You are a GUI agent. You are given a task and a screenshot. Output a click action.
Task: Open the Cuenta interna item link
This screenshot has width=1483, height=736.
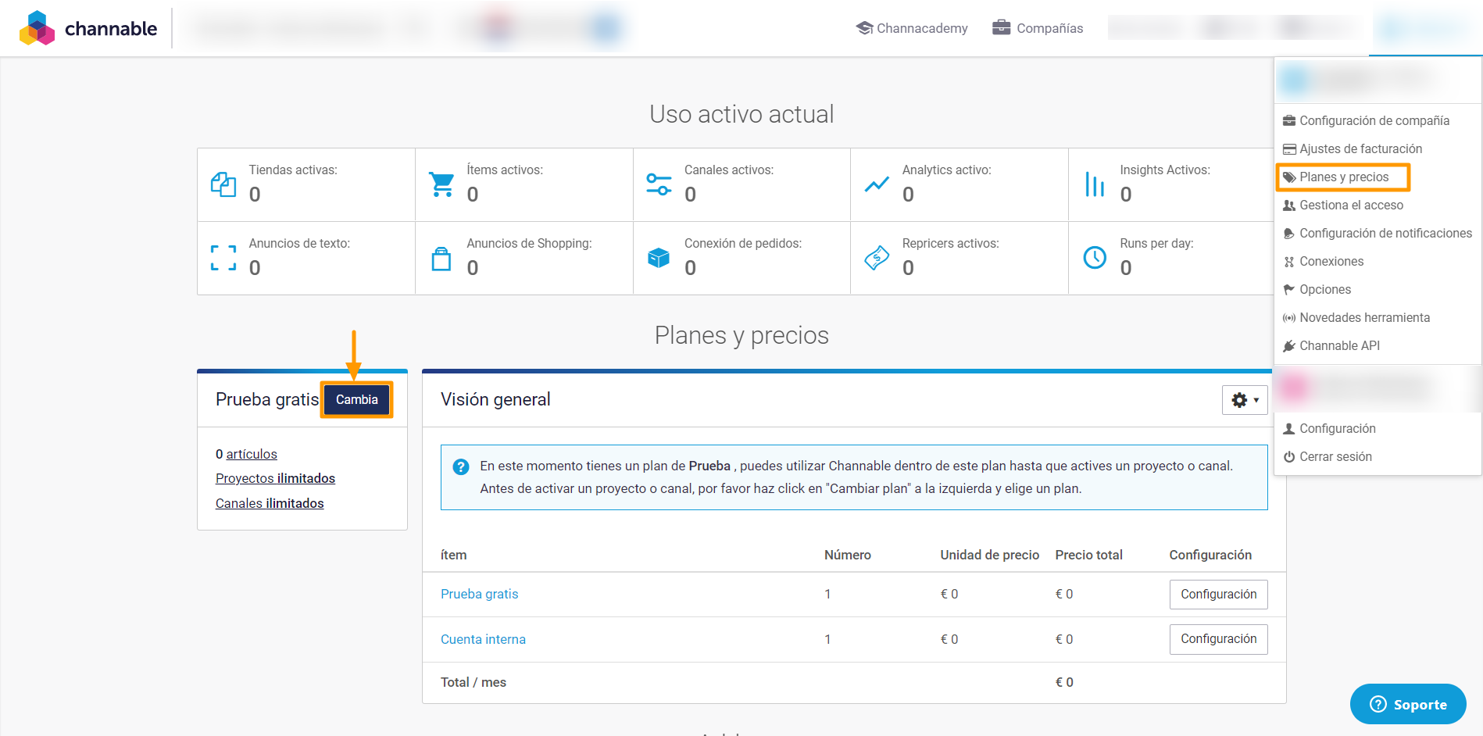pos(483,640)
